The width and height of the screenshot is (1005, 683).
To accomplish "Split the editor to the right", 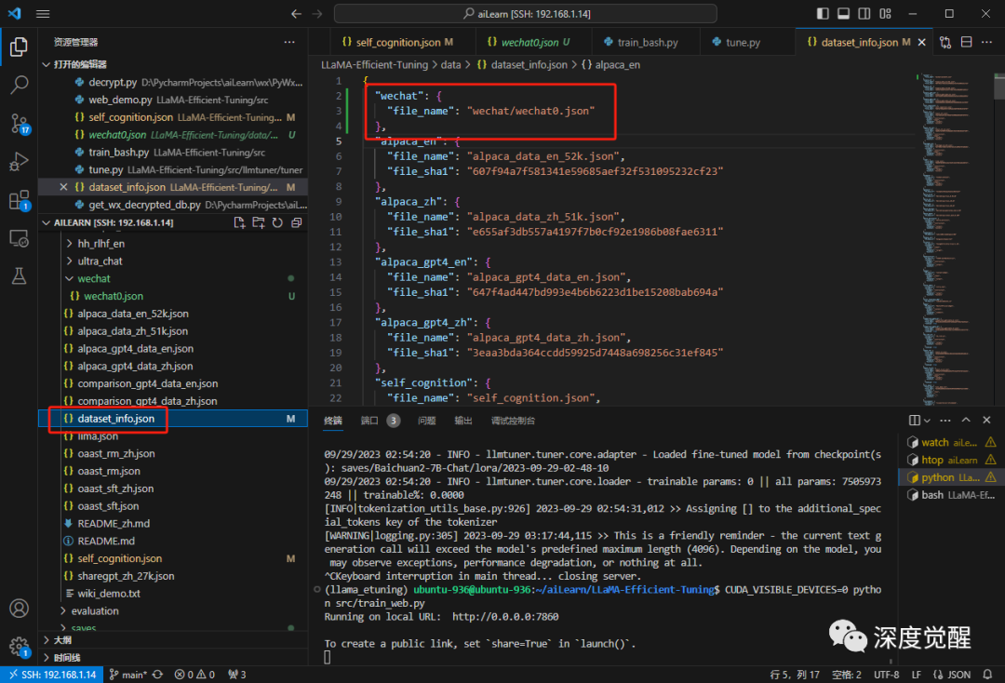I will pos(967,42).
